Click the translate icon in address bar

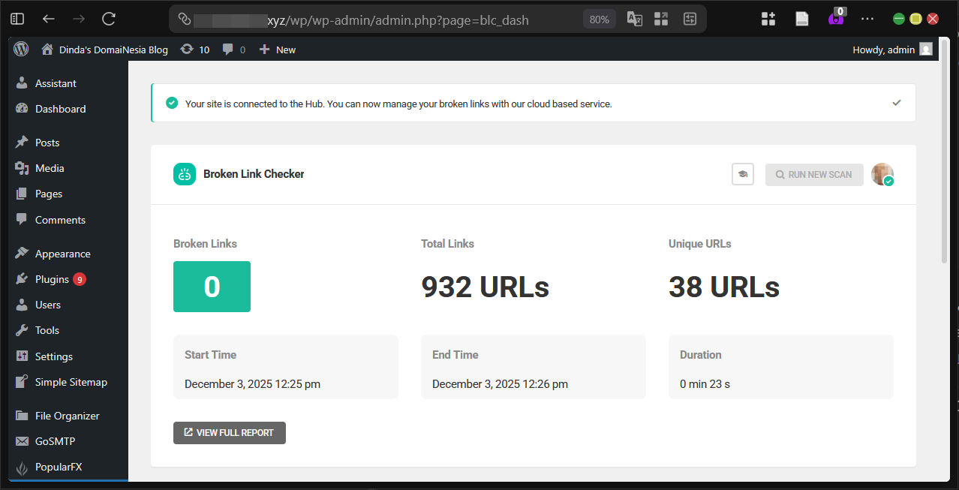(x=634, y=19)
